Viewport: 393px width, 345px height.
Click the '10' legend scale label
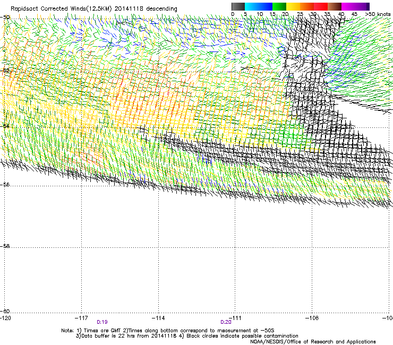click(x=260, y=14)
